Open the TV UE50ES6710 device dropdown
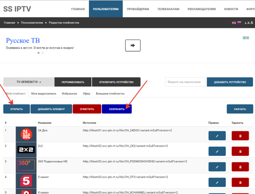The image size is (255, 194). [x=29, y=82]
